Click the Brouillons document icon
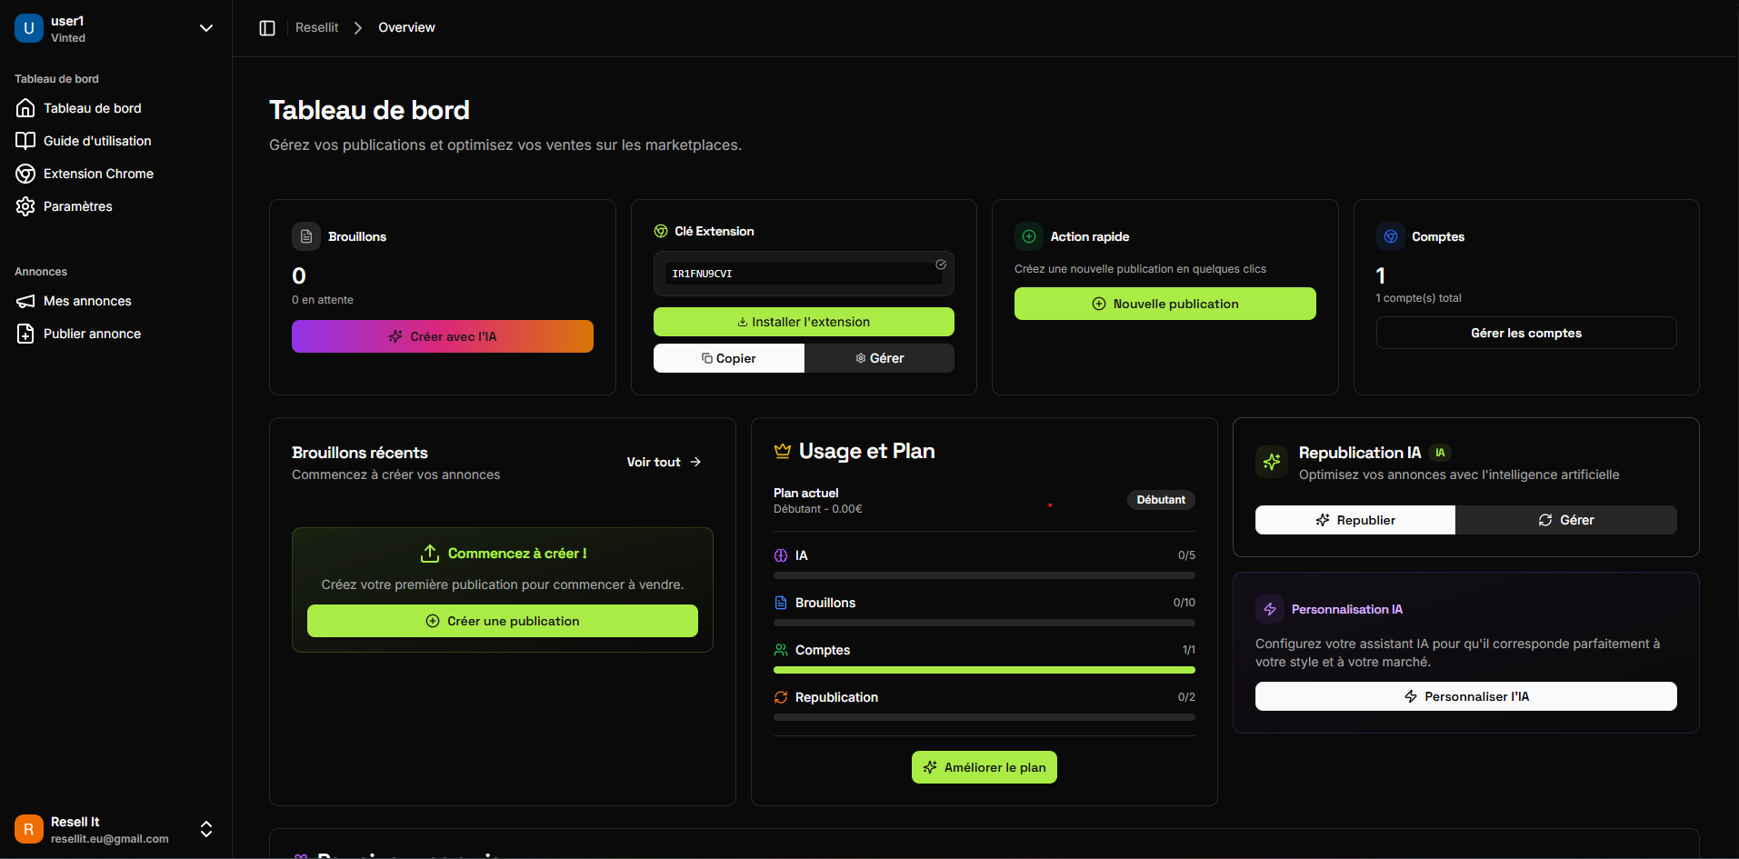This screenshot has height=859, width=1739. [x=306, y=236]
